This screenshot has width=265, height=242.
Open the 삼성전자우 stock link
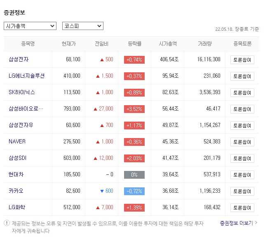click(x=21, y=125)
